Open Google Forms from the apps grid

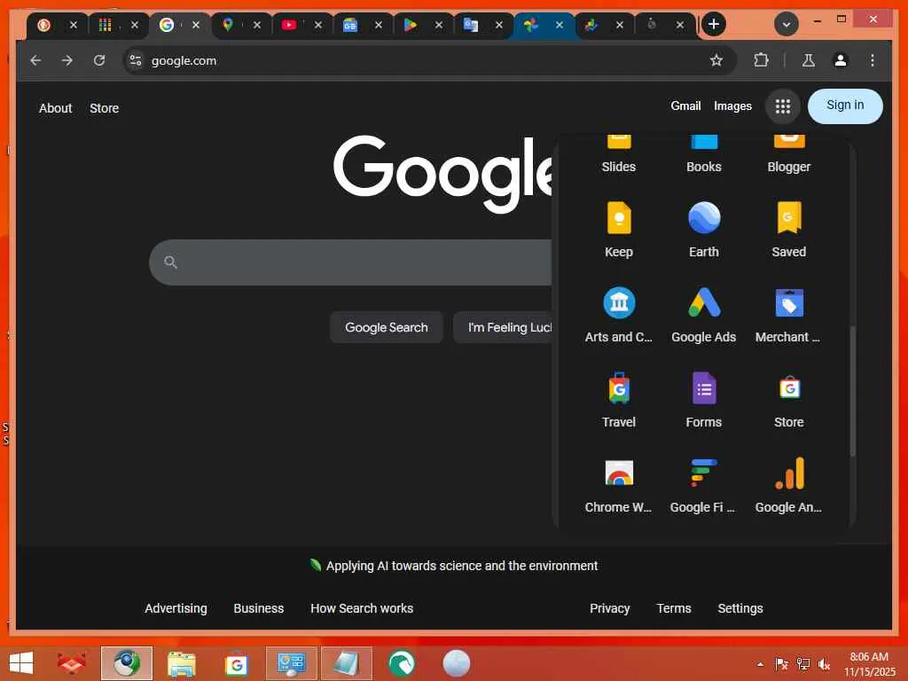click(x=703, y=400)
